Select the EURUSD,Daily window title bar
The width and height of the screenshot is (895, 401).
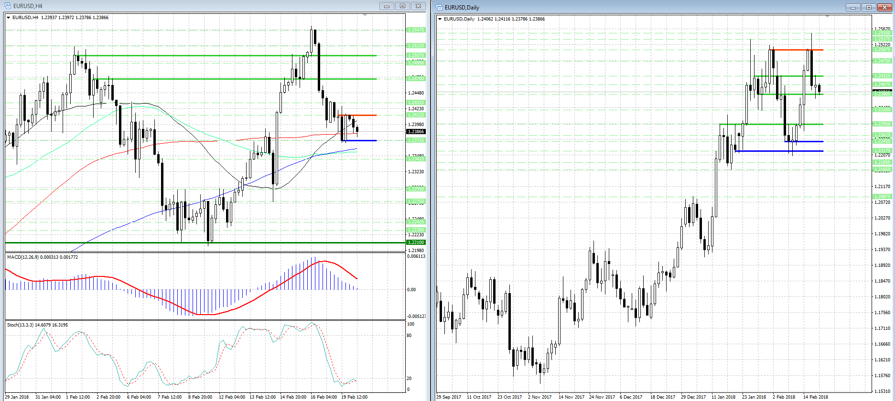tap(621, 7)
